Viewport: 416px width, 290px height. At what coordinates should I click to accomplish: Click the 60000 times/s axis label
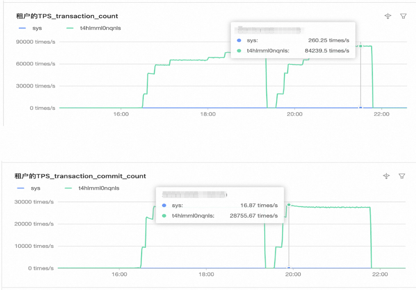tap(36, 64)
